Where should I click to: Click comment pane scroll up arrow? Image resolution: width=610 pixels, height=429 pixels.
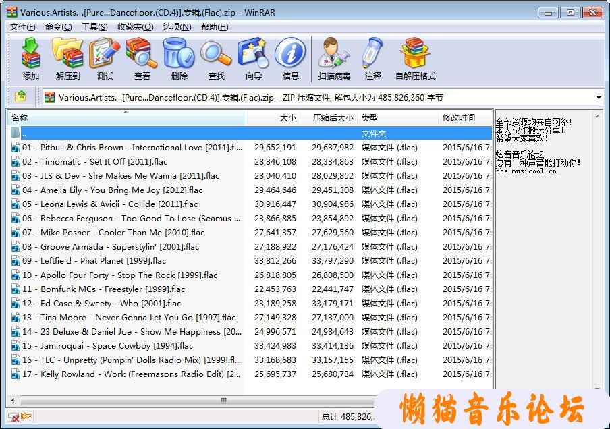click(597, 116)
